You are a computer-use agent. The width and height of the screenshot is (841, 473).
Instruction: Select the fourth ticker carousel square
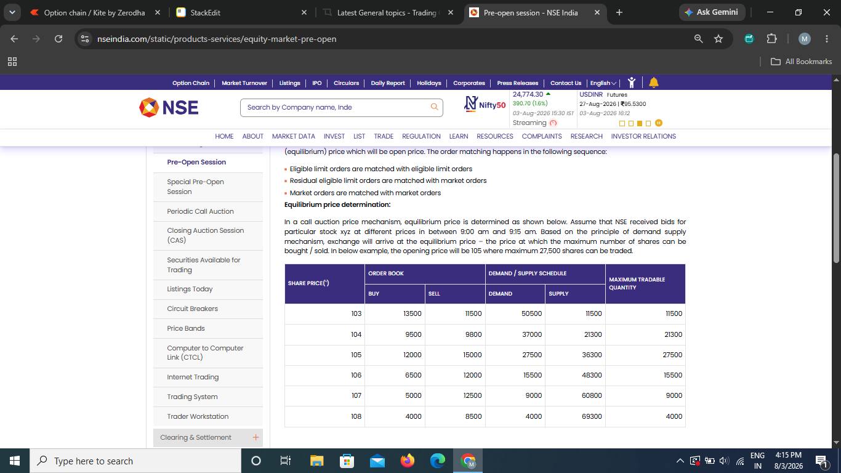[x=648, y=123]
